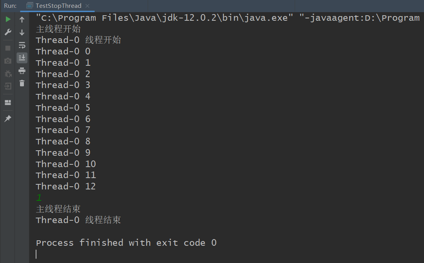
Task: Toggle the pin tab icon
Action: point(8,119)
